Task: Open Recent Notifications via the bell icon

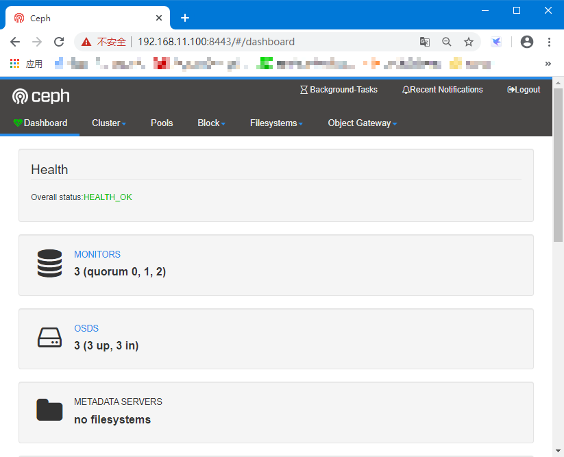Action: click(406, 89)
